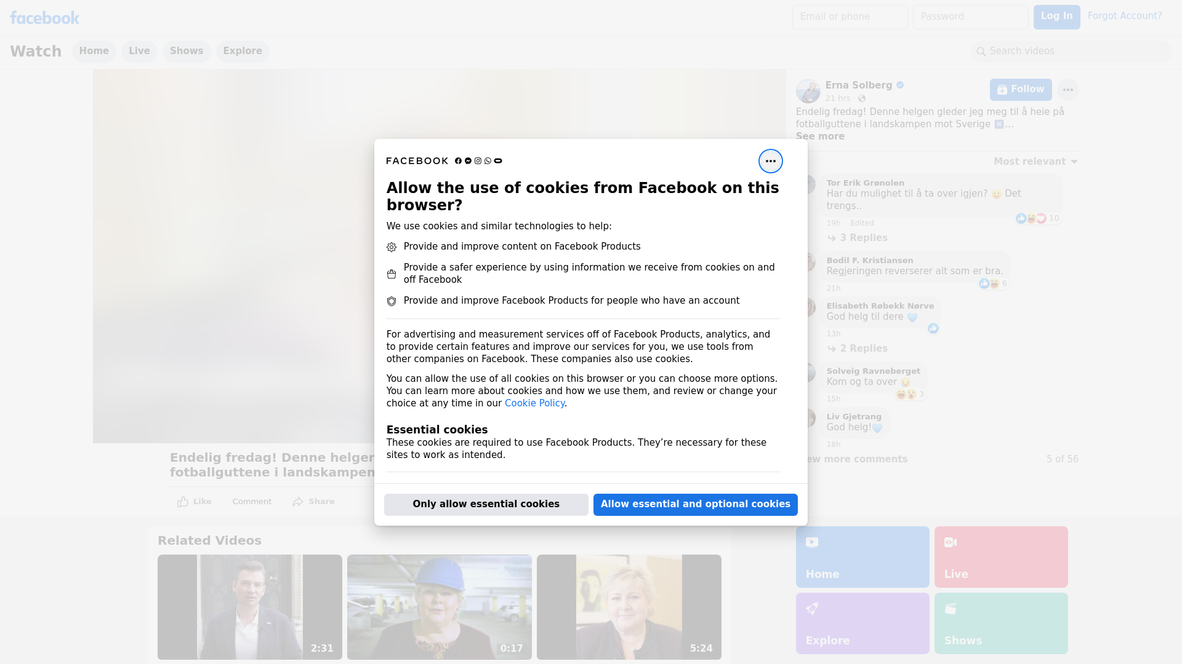The image size is (1182, 664).
Task: Expand post text with See more
Action: 820,136
